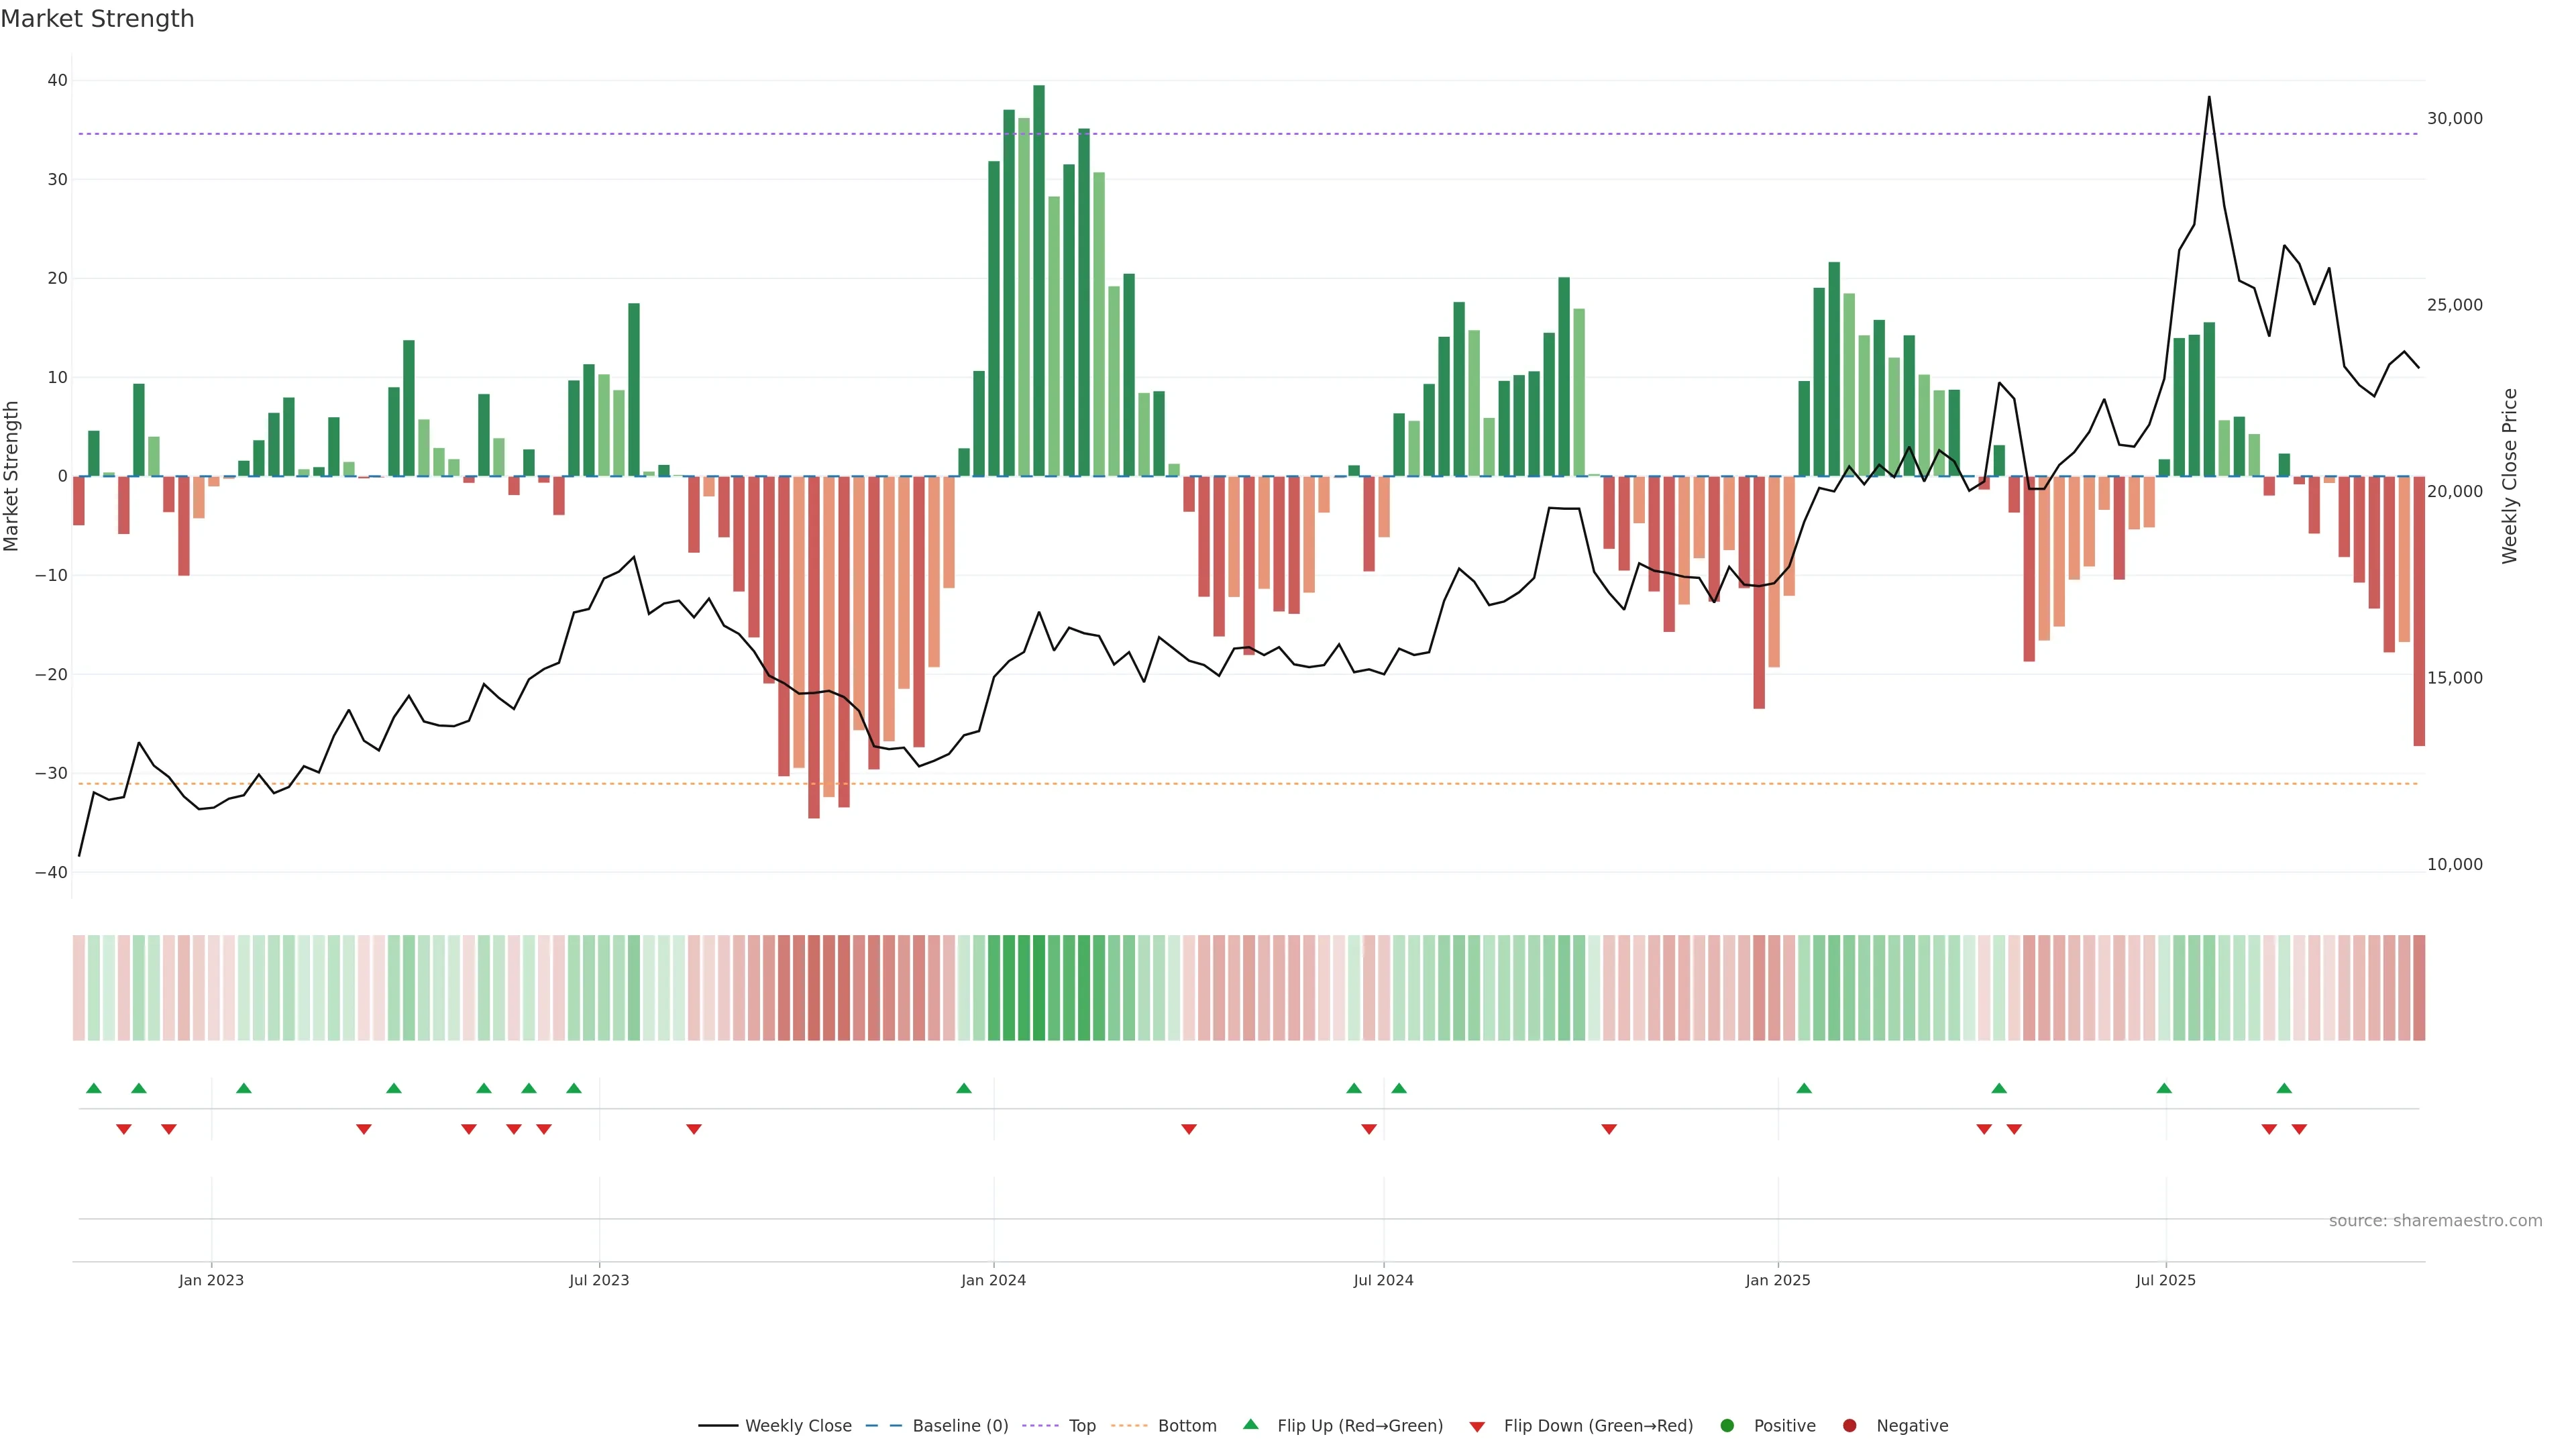2576x1449 pixels.
Task: Click the weekly close price peak above 30,000
Action: click(2209, 98)
